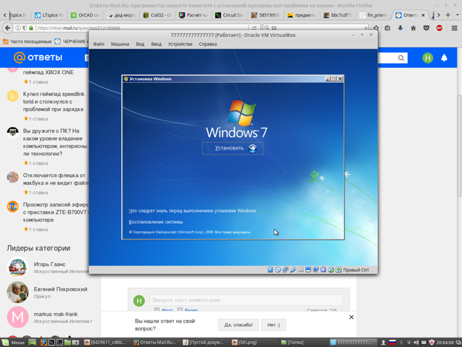Click the volume speaker icon in system tray

[x=416, y=342]
